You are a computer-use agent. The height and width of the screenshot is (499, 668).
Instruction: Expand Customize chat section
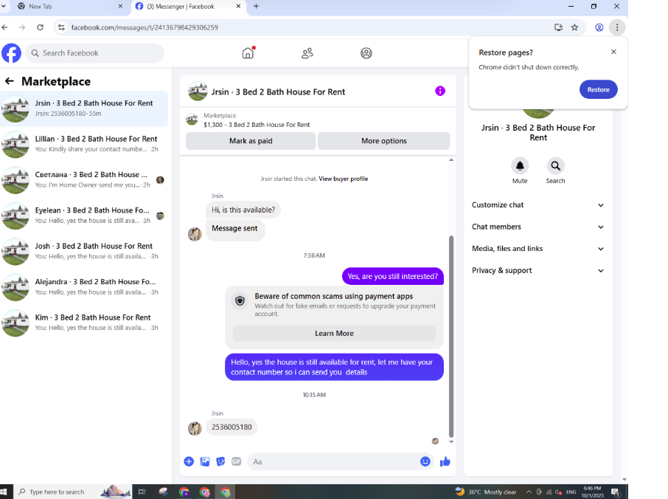(x=537, y=205)
